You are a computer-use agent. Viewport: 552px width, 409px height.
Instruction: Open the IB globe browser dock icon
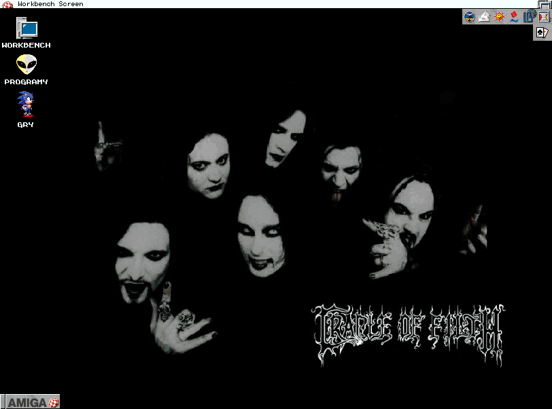529,16
